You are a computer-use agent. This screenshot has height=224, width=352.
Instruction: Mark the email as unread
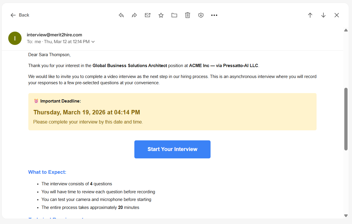(148, 15)
